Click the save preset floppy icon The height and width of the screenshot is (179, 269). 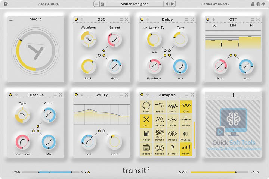point(102,4)
